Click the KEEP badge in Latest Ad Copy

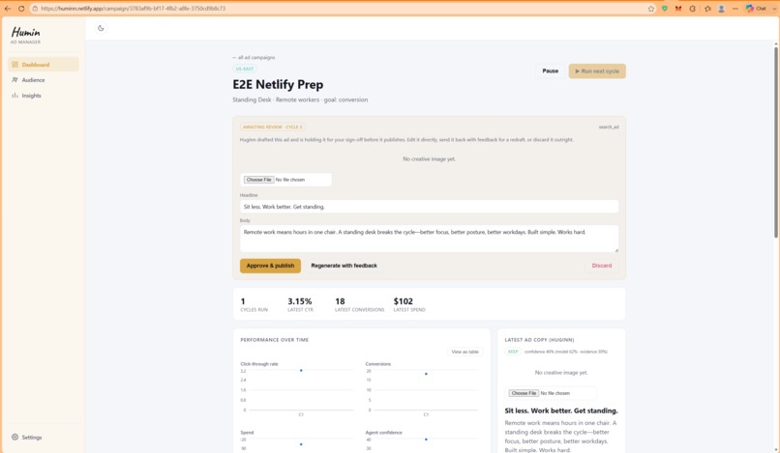pos(513,352)
